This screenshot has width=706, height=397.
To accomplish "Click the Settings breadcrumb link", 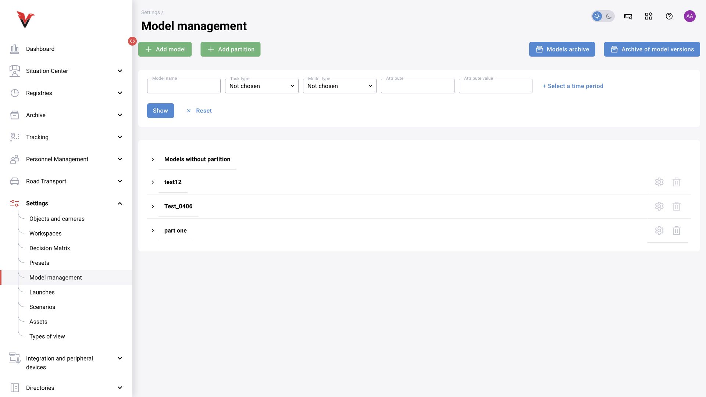I will (x=150, y=12).
